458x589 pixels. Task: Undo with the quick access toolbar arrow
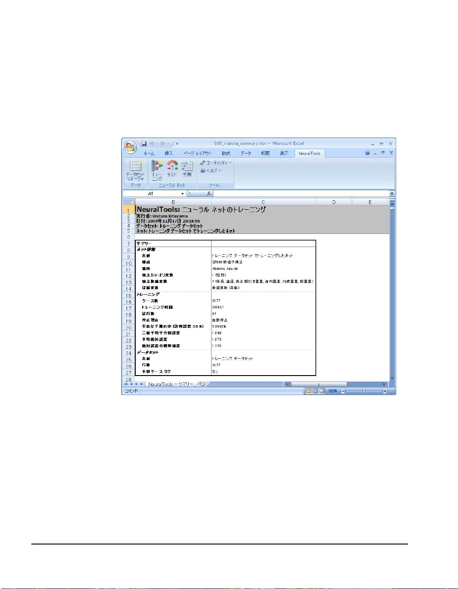pyautogui.click(x=152, y=144)
